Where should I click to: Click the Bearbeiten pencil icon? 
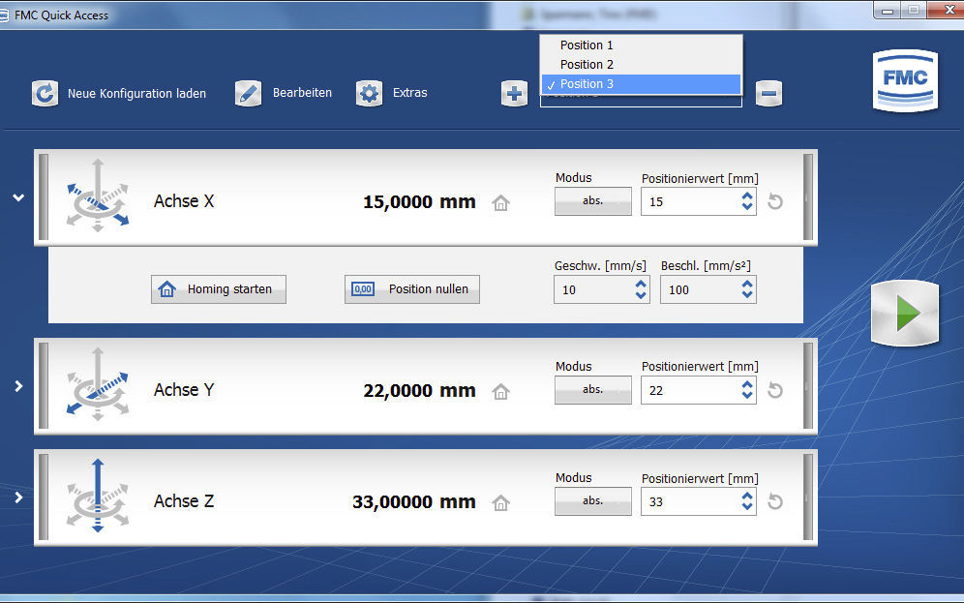click(249, 94)
